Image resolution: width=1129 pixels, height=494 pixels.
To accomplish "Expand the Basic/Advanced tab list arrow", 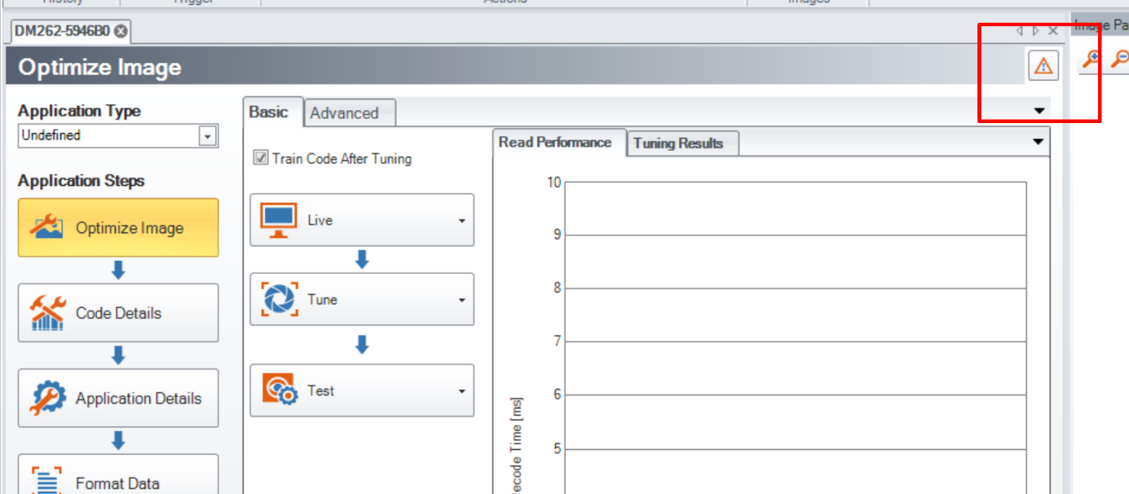I will coord(1039,111).
